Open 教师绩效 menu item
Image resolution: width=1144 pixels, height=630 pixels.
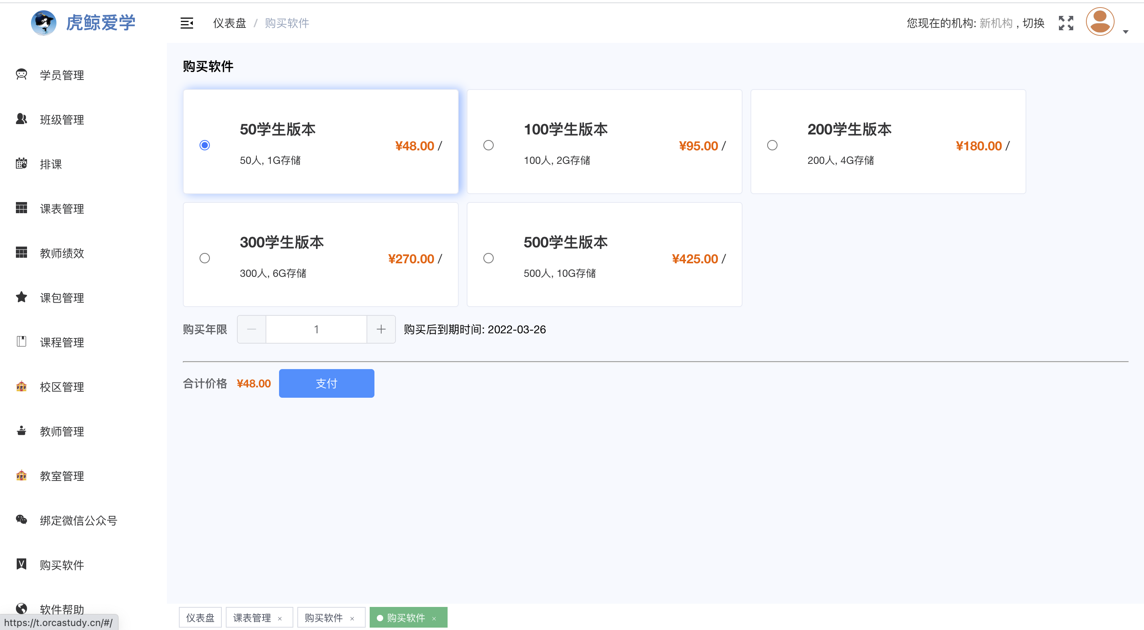pos(62,253)
